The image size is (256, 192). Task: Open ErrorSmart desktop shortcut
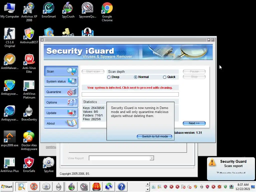click(49, 10)
